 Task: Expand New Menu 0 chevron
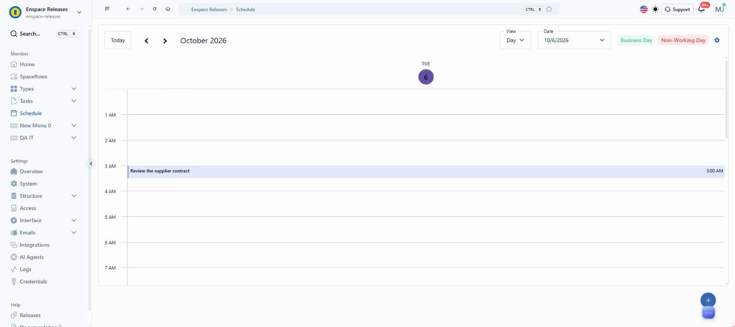point(74,126)
